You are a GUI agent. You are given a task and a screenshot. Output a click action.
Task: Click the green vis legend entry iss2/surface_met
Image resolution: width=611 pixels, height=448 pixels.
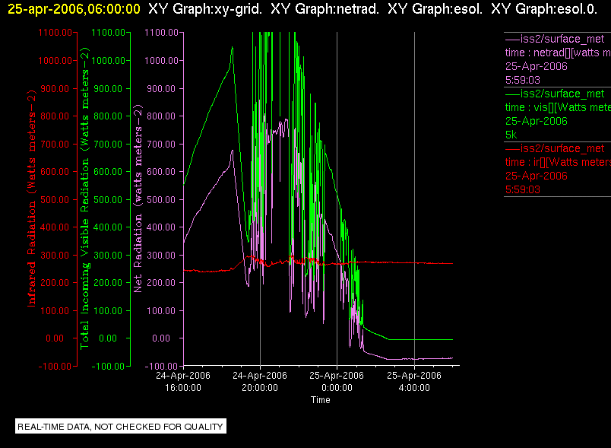pos(555,94)
